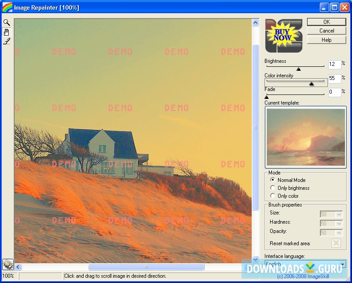This screenshot has height=283, width=352.
Task: Open the brush Size dropdown
Action: point(339,214)
